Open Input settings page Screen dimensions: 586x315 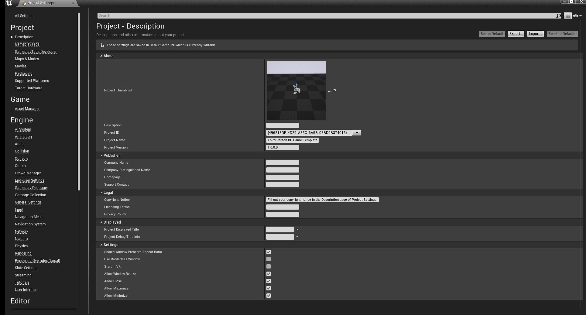(19, 210)
